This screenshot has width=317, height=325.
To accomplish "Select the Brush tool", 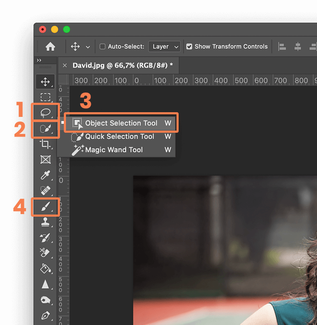I will pyautogui.click(x=45, y=207).
